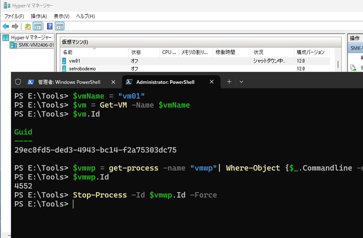Screen dimensions: 363x238
Task: Open the 表示(V) menu
Action: tap(62, 16)
